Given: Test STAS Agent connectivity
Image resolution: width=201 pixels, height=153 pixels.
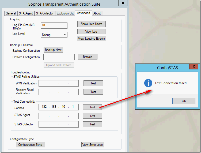Looking at the screenshot, I should 92,116.
